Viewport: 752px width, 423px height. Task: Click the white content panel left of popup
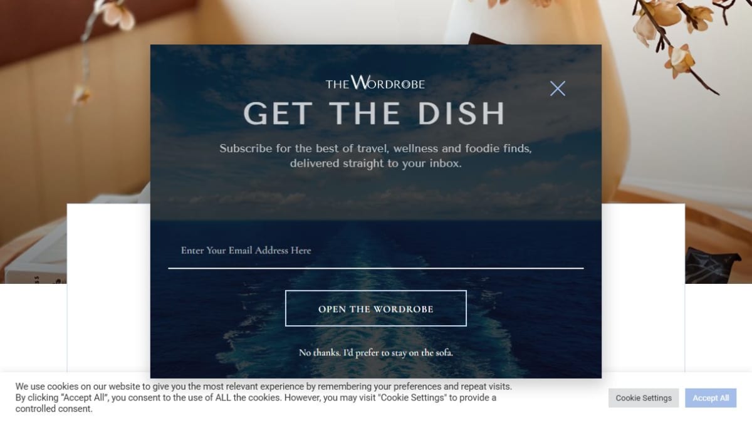108,288
